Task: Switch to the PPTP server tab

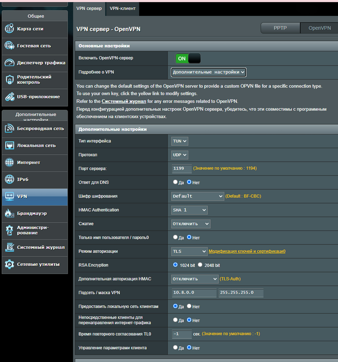Action: point(280,28)
